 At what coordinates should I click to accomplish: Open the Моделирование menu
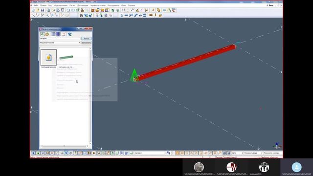click(61, 5)
